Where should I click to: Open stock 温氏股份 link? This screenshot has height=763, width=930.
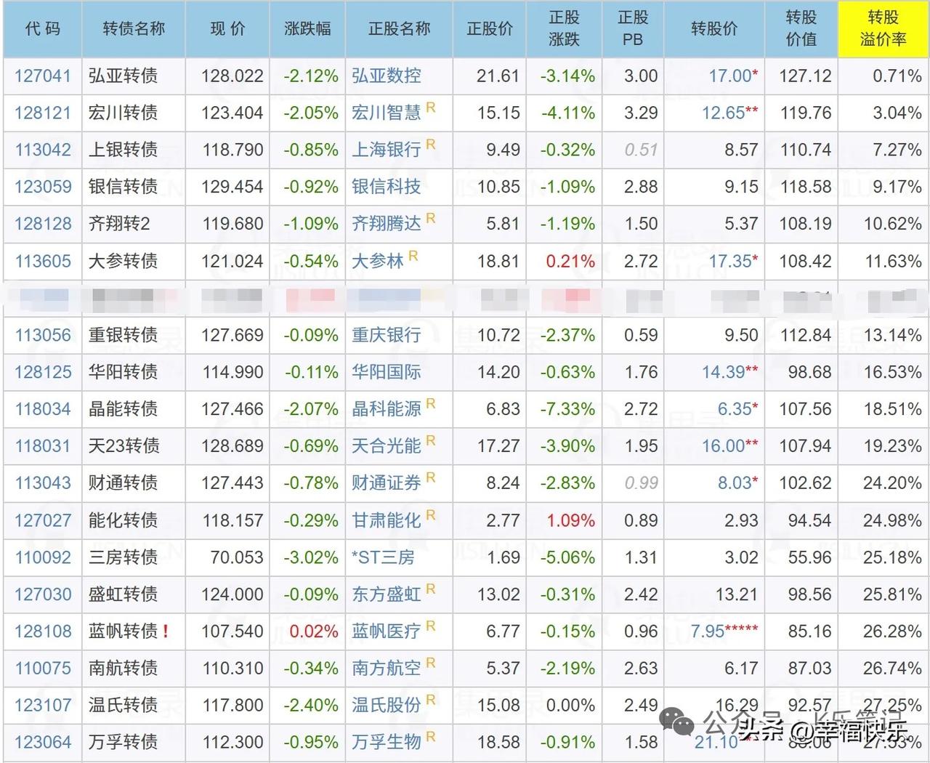click(x=386, y=705)
